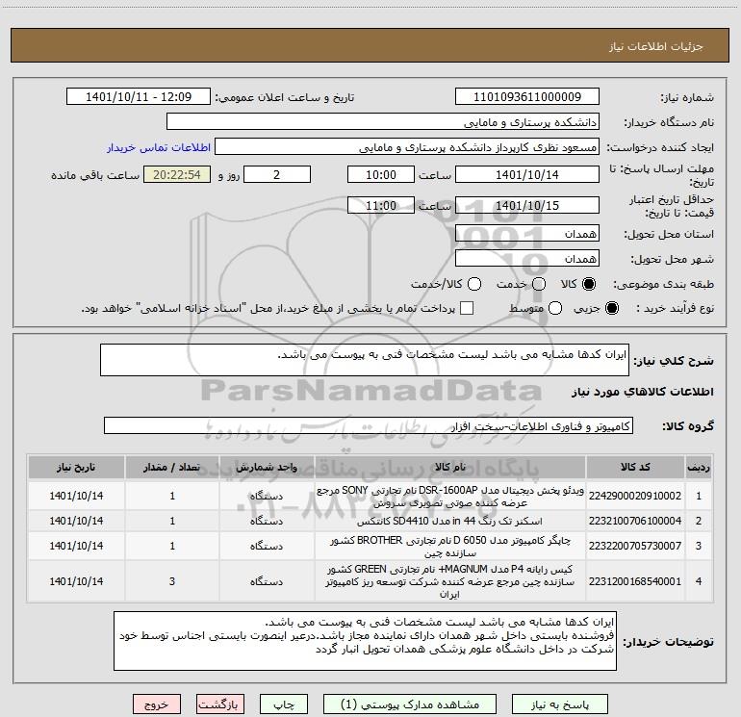This screenshot has width=741, height=717.
Task: Click the شرح کلی نیاز text box
Action: (365, 360)
